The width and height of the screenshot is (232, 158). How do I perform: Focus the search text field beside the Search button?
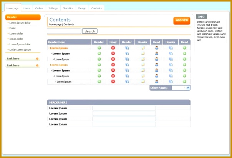pos(64,31)
